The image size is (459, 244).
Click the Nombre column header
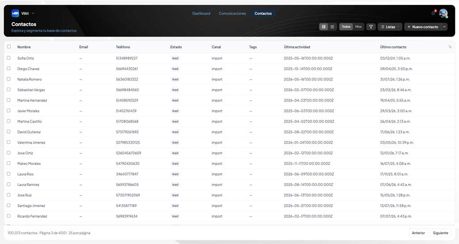click(24, 47)
